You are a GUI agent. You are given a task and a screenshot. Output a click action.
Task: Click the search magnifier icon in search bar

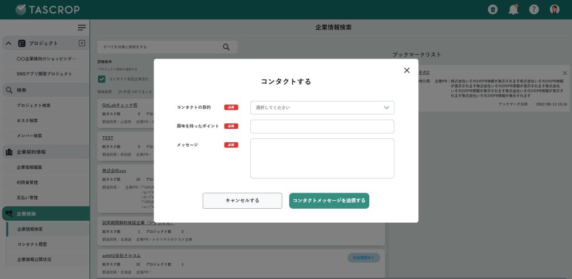pyautogui.click(x=226, y=47)
